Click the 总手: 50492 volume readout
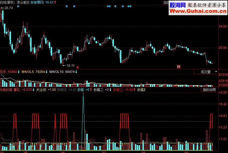This screenshot has height=153, width=228. point(9,72)
